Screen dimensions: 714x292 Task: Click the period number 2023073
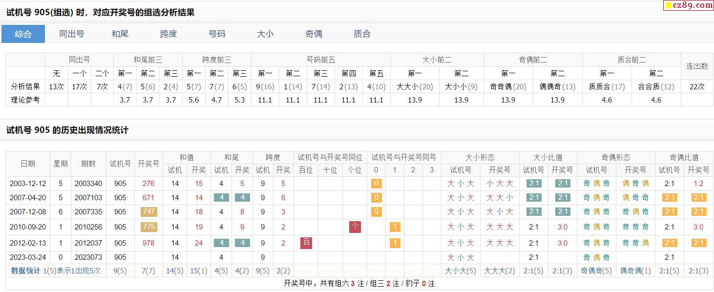click(x=88, y=257)
